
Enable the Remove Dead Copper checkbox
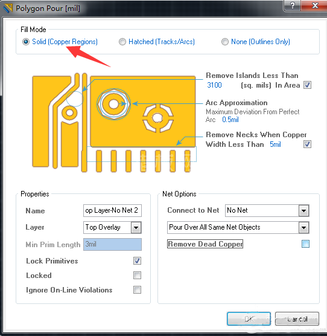point(305,244)
